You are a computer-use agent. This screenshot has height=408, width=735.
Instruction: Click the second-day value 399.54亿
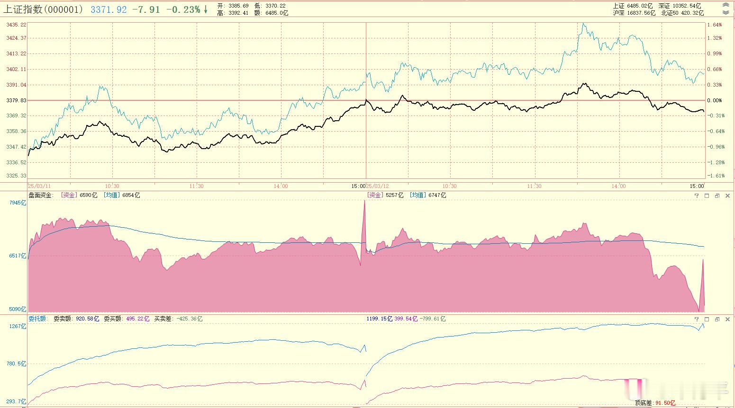406,319
